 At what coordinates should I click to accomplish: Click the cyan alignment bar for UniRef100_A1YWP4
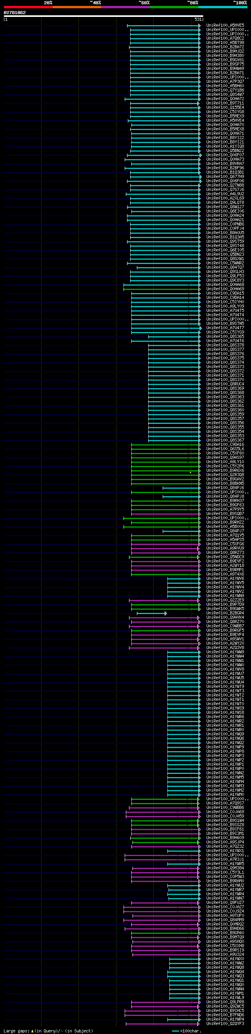click(x=184, y=1019)
